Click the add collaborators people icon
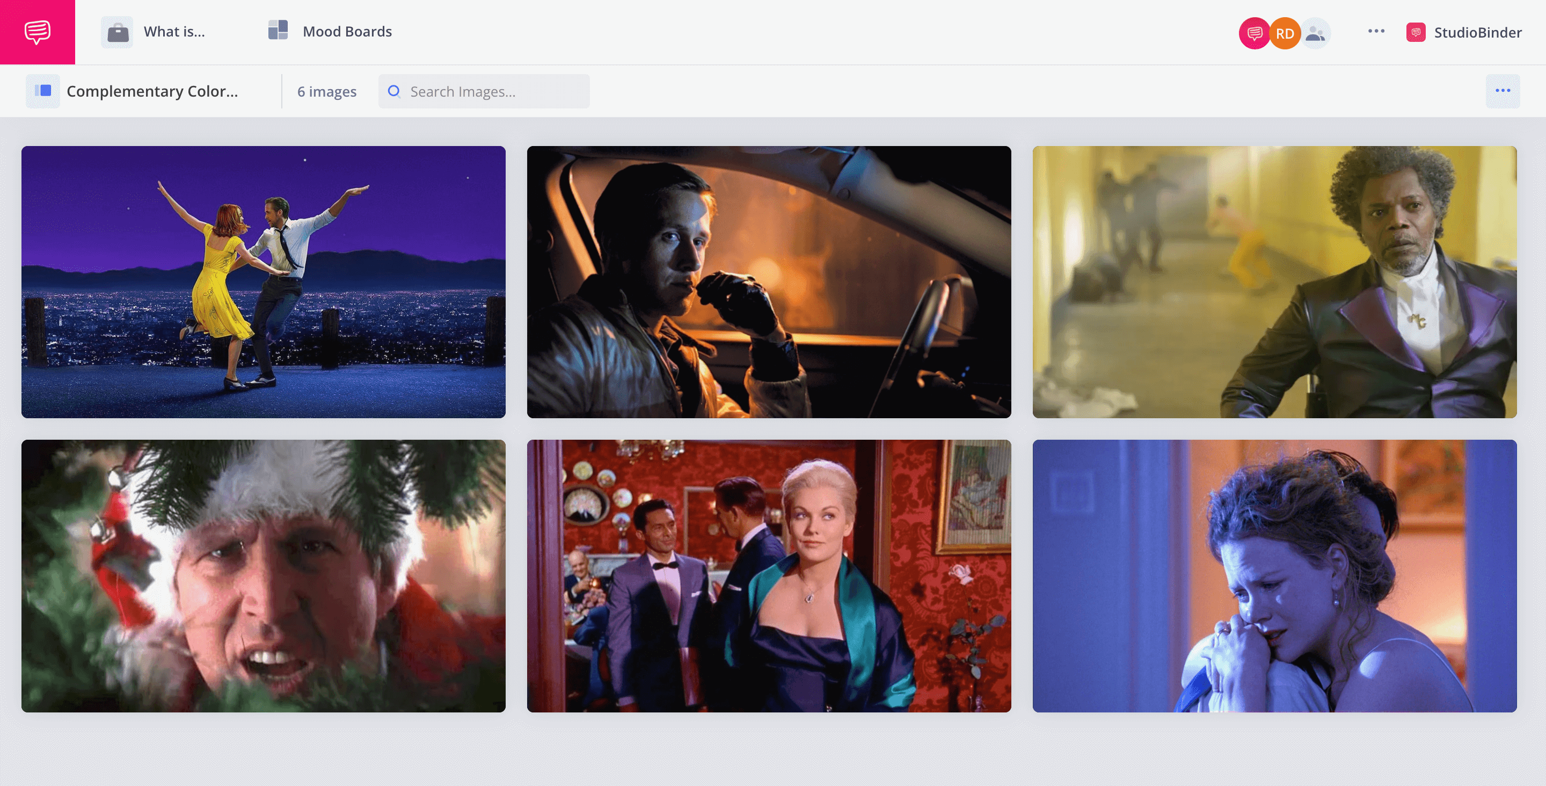The height and width of the screenshot is (786, 1546). (1316, 33)
